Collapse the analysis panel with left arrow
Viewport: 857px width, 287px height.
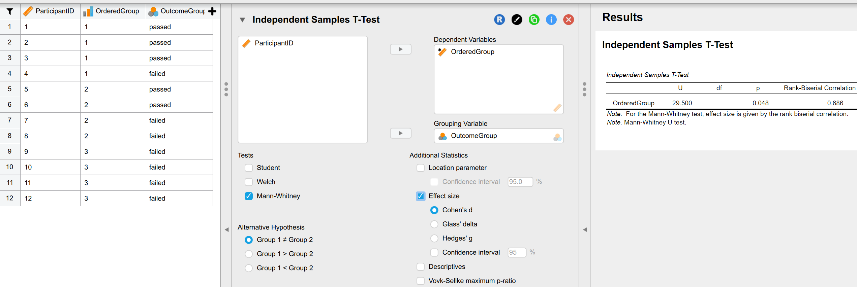585,230
